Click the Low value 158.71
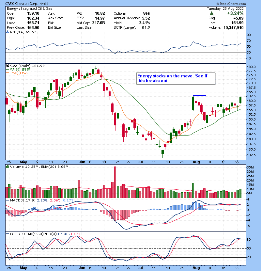The height and width of the screenshot is (271, 261). point(33,23)
